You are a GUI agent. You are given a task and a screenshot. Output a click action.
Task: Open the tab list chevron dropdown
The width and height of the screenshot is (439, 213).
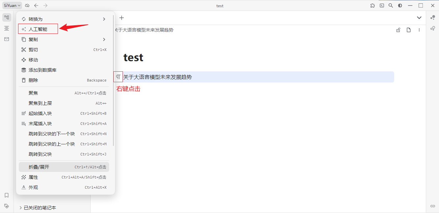click(x=419, y=18)
